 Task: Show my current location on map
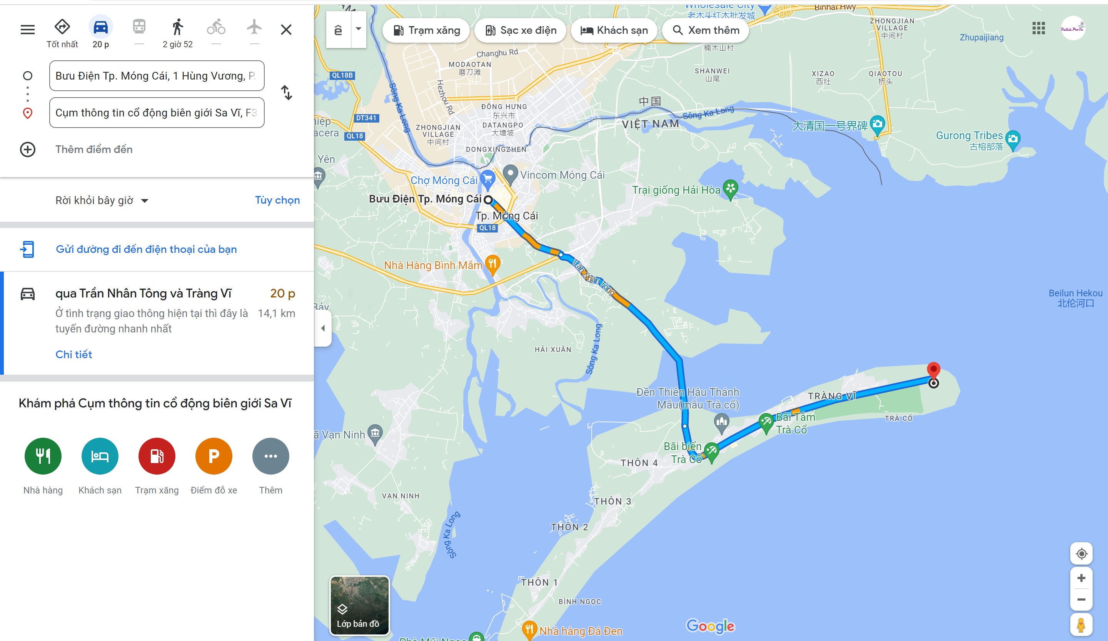pyautogui.click(x=1081, y=554)
